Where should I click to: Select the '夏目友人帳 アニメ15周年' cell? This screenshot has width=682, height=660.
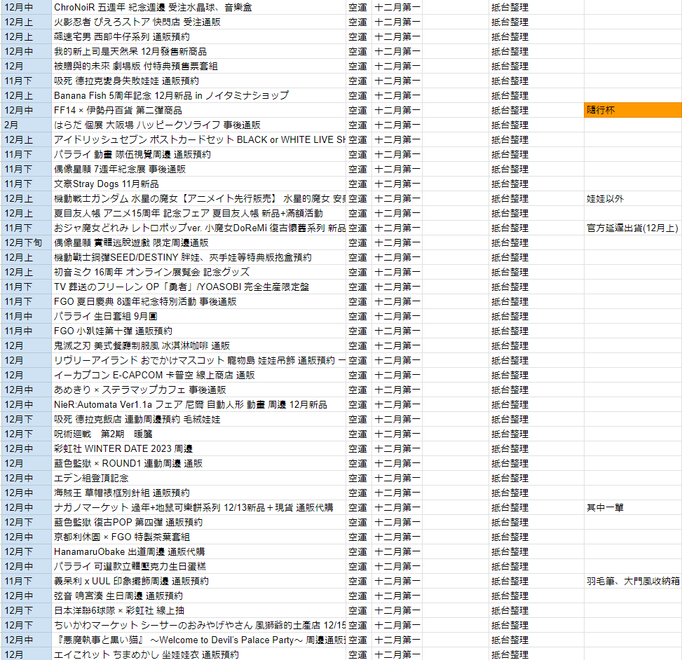[x=199, y=213]
